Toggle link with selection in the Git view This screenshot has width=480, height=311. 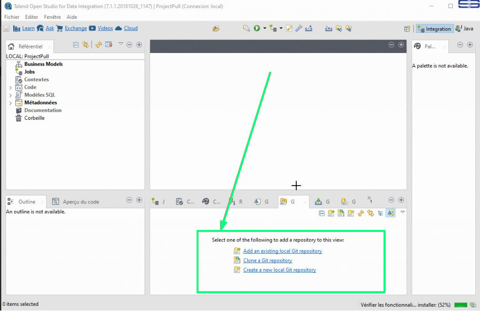tap(371, 213)
